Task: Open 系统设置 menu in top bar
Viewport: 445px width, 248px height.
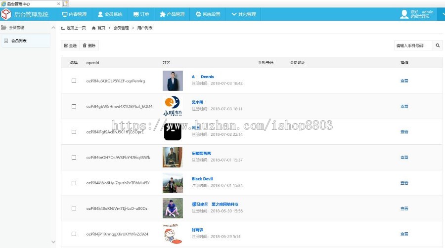Action: tap(208, 14)
